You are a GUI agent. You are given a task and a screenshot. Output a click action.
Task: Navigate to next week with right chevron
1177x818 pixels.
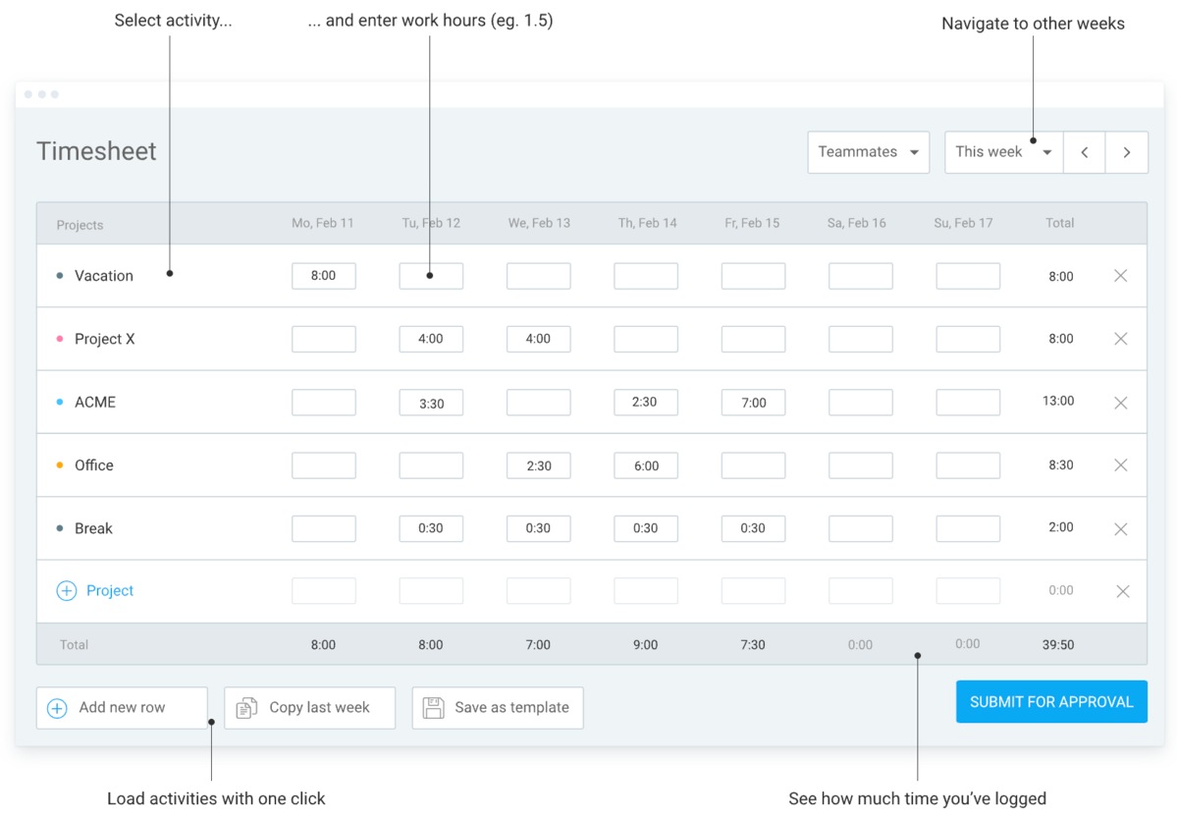point(1126,152)
